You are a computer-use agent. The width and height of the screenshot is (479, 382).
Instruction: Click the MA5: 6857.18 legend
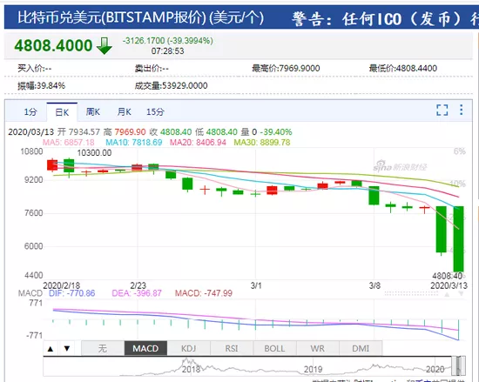click(69, 143)
